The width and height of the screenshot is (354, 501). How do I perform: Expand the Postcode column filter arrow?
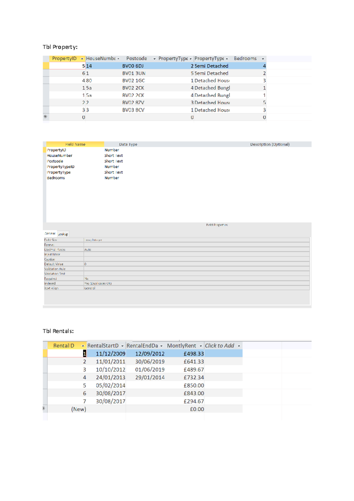pos(154,59)
